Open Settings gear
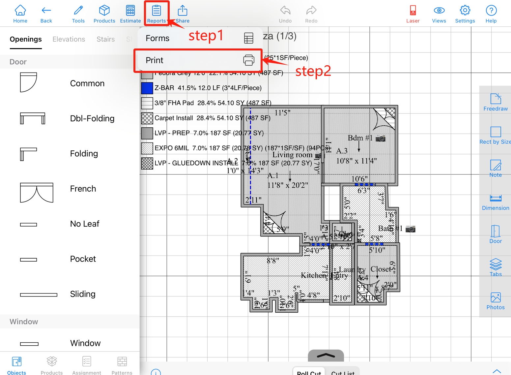The width and height of the screenshot is (511, 375). click(x=465, y=14)
